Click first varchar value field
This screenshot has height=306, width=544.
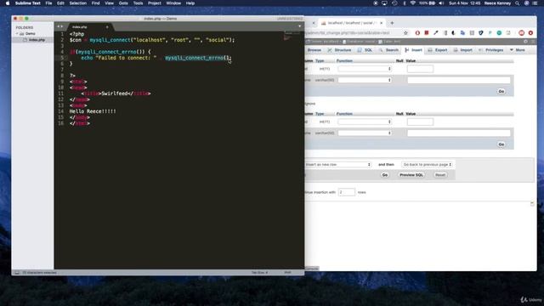tap(459, 80)
